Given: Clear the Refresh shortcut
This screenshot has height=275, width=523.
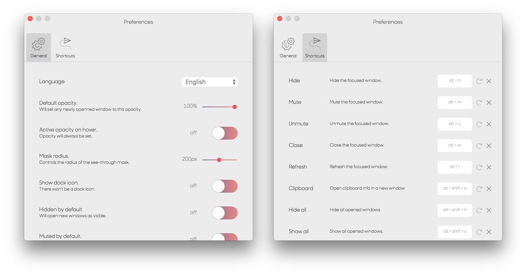Looking at the screenshot, I should (x=489, y=167).
